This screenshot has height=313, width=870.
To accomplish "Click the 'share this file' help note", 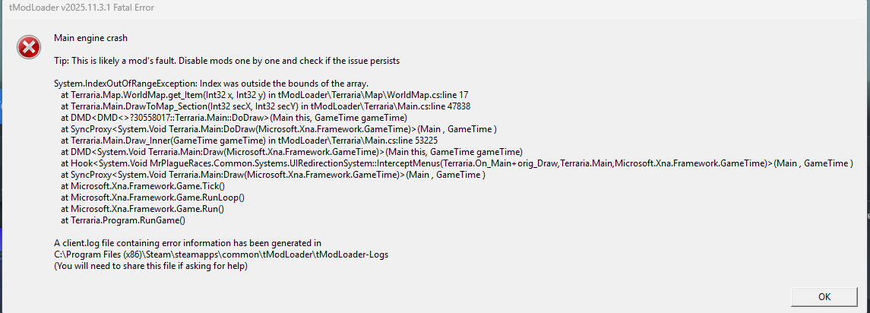I will pyautogui.click(x=150, y=266).
